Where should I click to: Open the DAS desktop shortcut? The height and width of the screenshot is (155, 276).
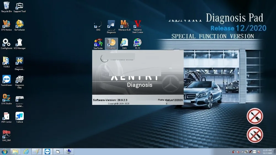coord(98,25)
